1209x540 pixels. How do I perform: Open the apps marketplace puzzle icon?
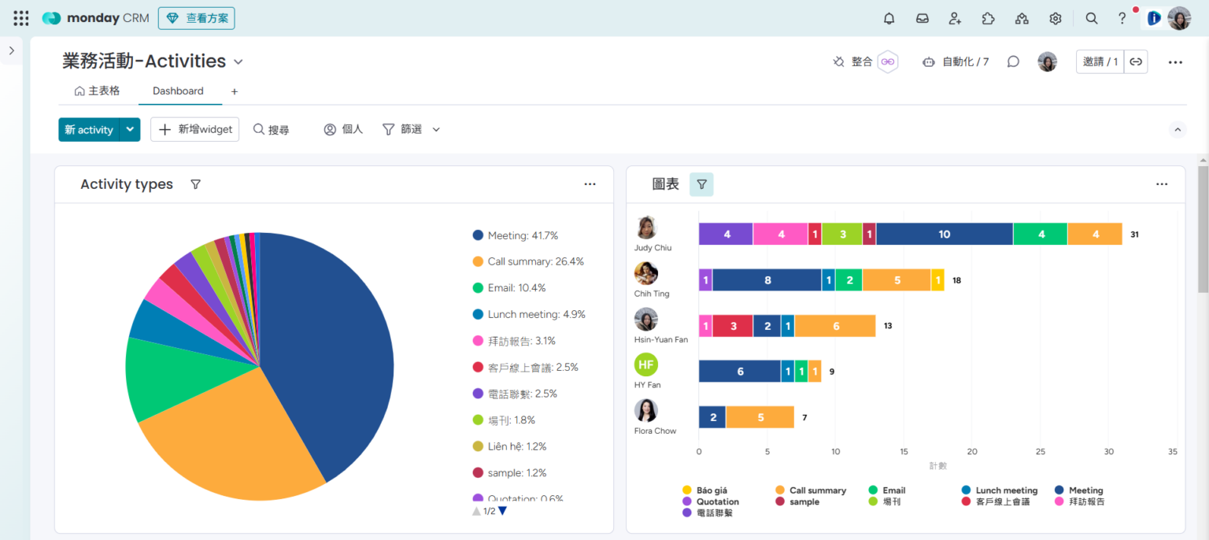[x=988, y=18]
